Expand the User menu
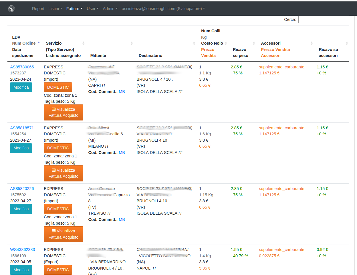 point(92,9)
